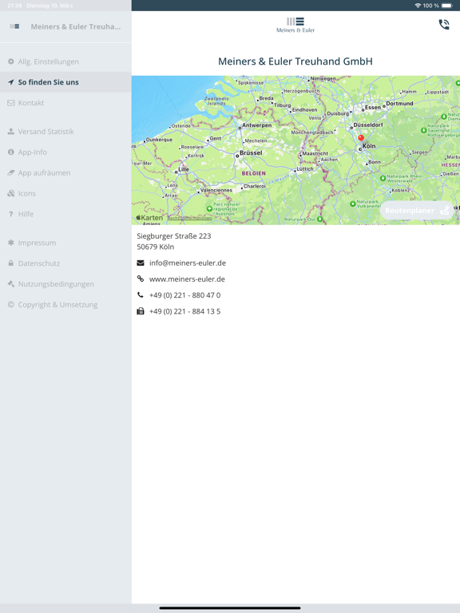Open Copyright & Umsetzung page
This screenshot has height=613, width=460.
point(65,305)
